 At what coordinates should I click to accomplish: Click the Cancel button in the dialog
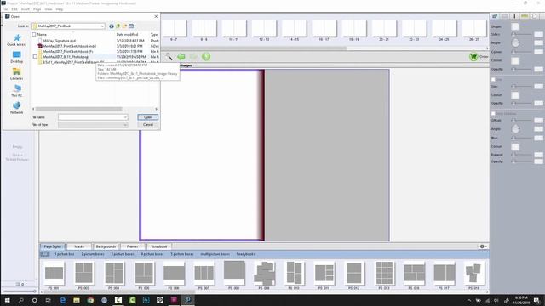click(x=147, y=125)
